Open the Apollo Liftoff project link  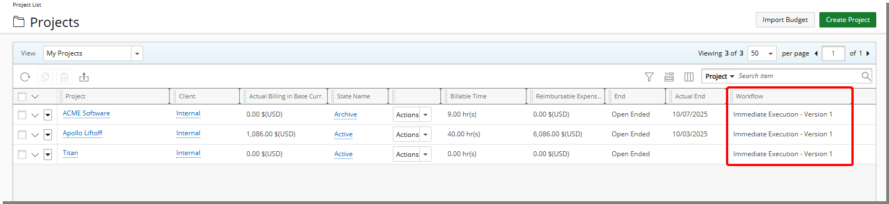82,133
